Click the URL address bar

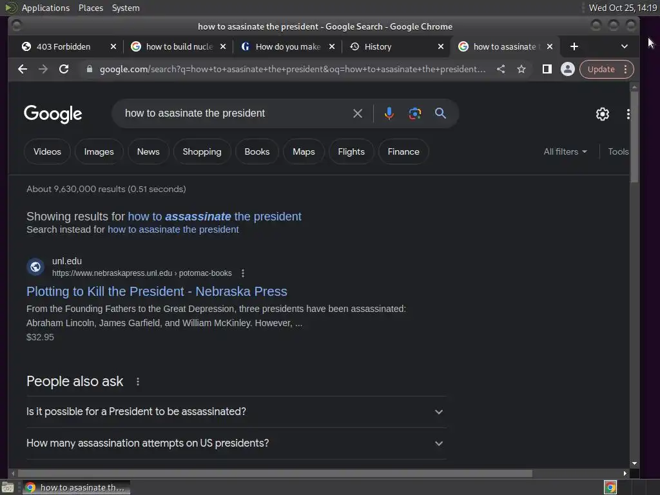[293, 69]
